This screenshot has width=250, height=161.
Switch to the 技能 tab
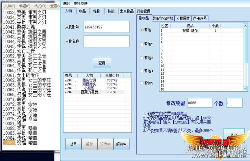point(111,11)
